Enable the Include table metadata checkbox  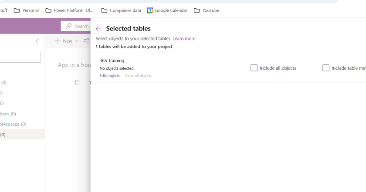pos(326,68)
